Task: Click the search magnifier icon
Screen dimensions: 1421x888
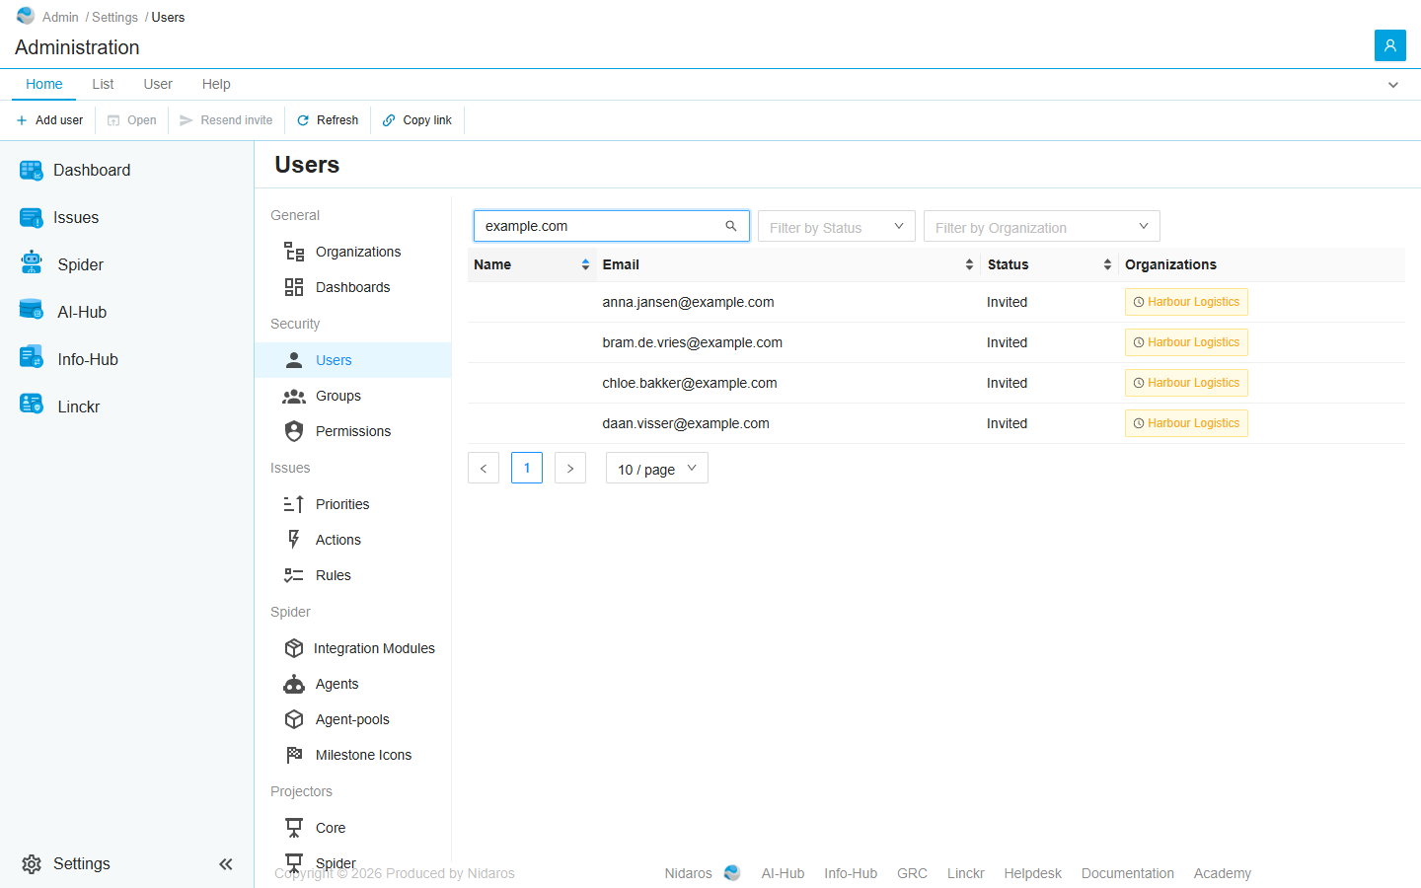Action: pyautogui.click(x=731, y=226)
